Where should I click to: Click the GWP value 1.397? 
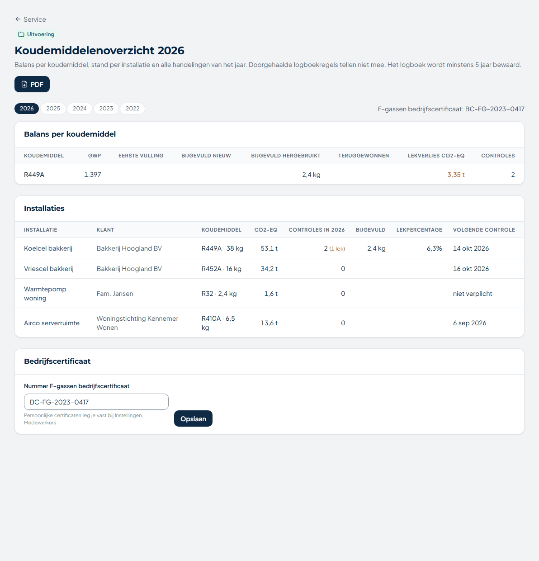[x=93, y=175]
